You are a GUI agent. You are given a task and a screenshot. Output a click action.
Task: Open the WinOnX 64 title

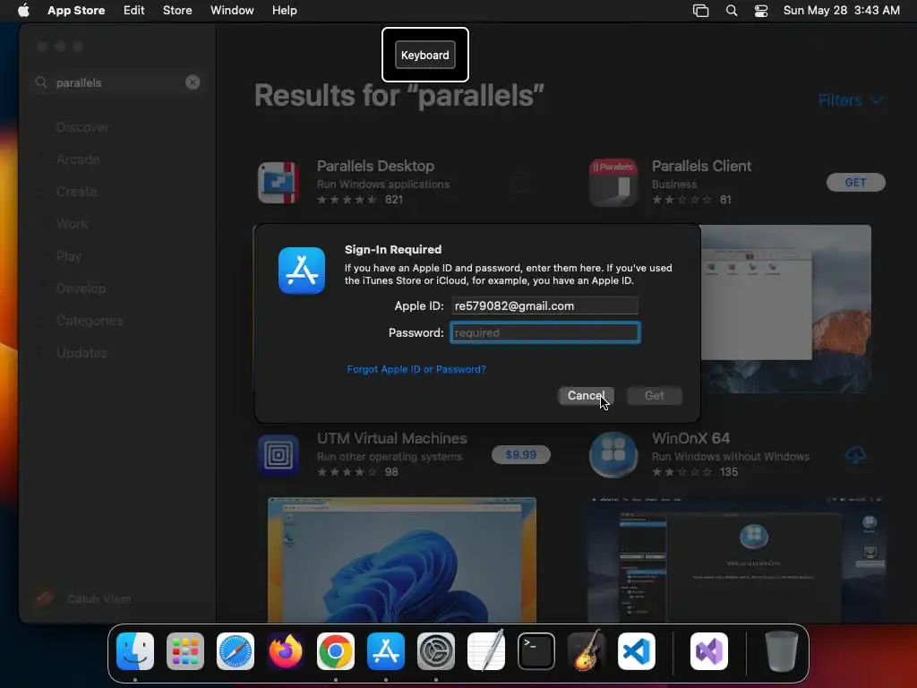690,438
